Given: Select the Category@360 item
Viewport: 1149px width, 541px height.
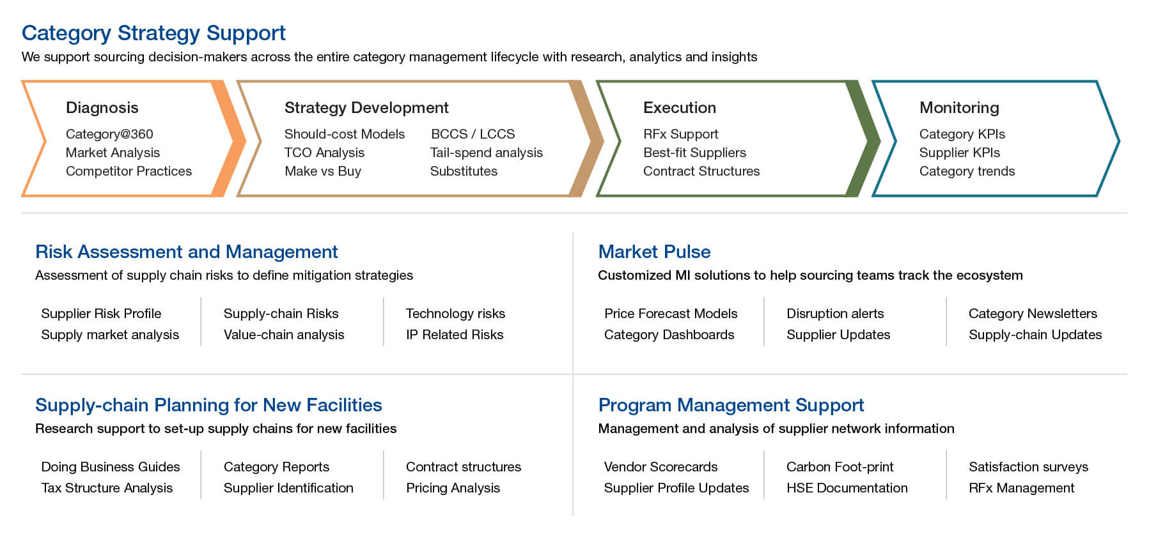Looking at the screenshot, I should click(x=109, y=134).
